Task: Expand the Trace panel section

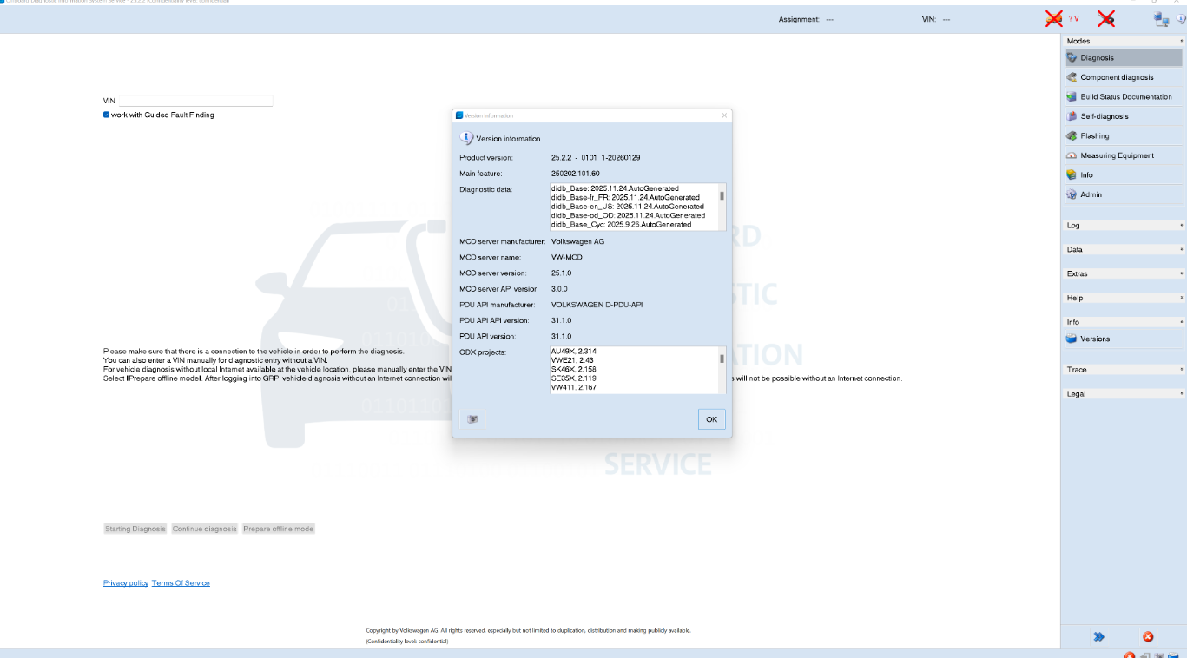Action: pos(1077,369)
